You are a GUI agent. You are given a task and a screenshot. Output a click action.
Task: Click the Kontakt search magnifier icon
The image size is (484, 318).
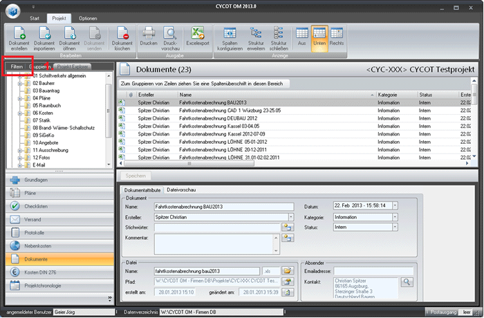click(x=407, y=282)
